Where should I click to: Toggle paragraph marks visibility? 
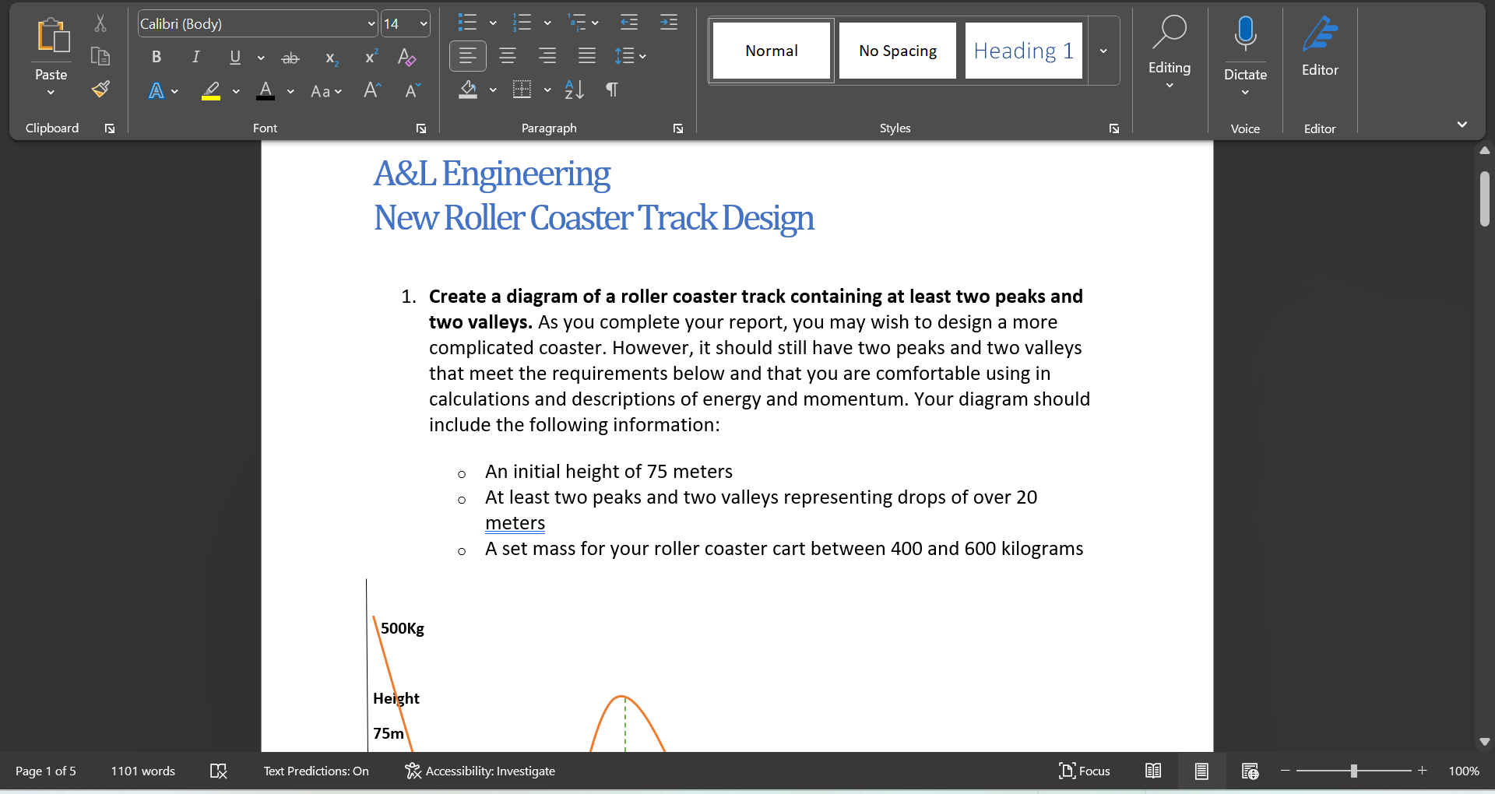click(612, 90)
